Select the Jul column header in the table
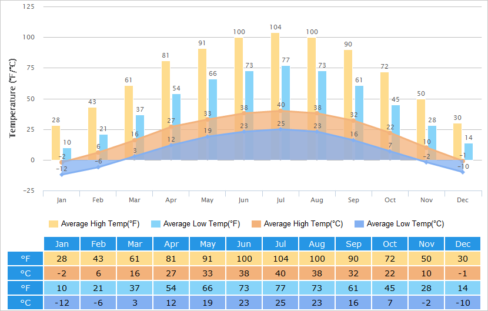This screenshot has height=311, width=488. [280, 244]
